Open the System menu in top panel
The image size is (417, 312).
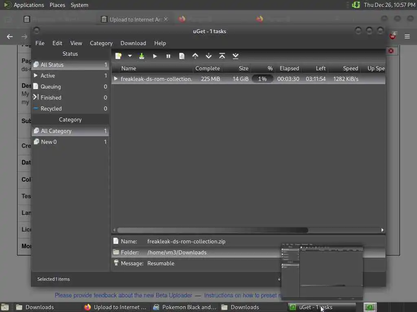click(79, 5)
